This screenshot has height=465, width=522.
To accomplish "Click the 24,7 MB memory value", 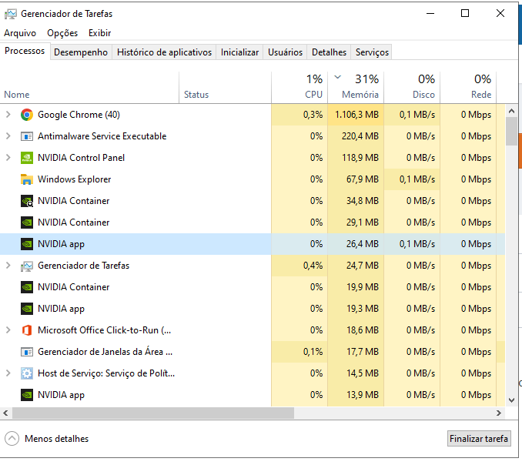I will coord(362,266).
